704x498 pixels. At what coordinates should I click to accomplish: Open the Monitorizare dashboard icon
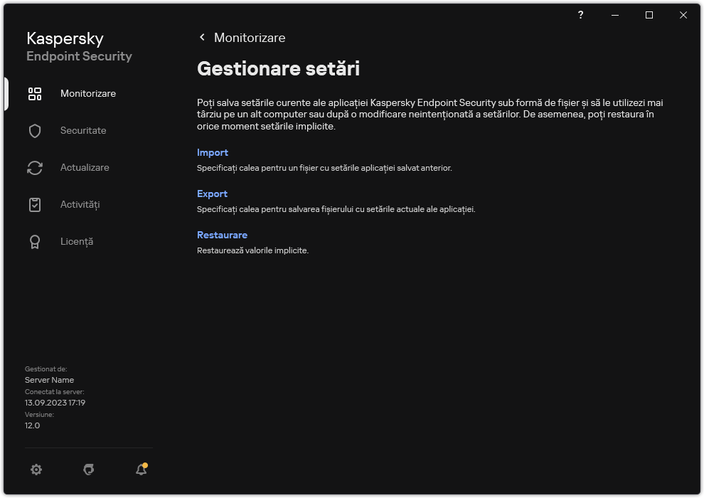tap(35, 93)
